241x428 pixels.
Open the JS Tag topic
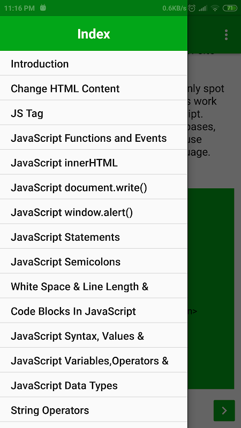coord(94,113)
